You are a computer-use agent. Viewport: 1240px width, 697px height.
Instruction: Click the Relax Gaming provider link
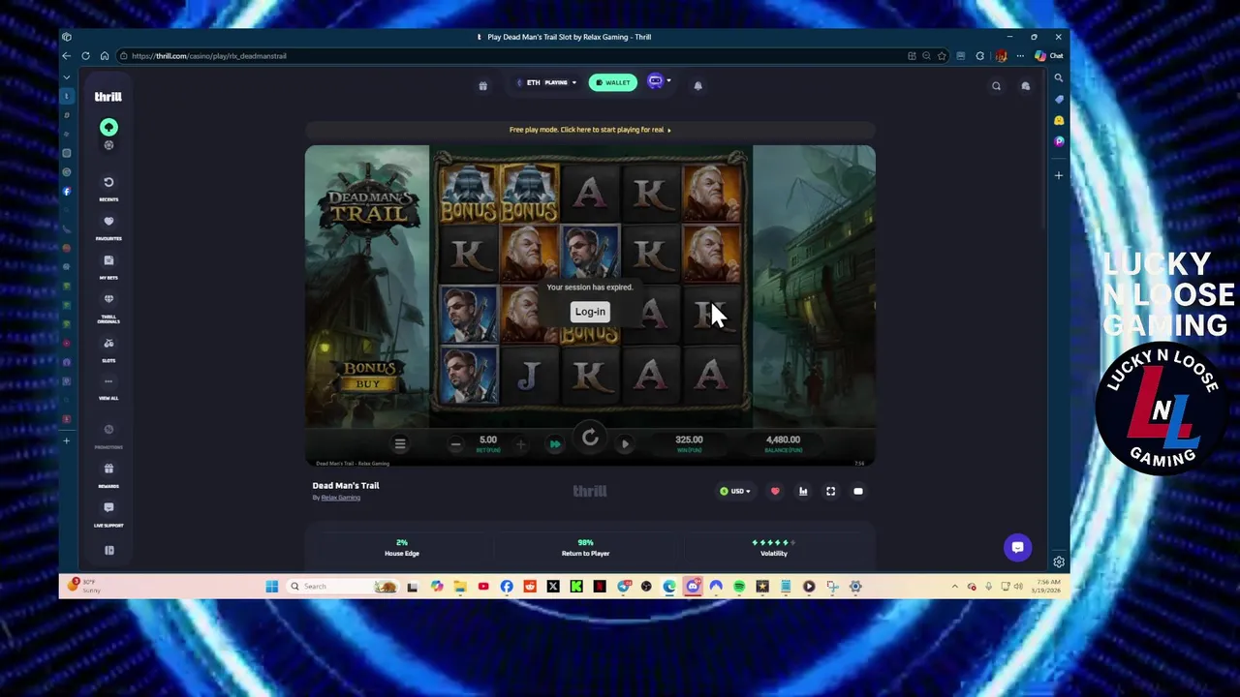point(340,498)
